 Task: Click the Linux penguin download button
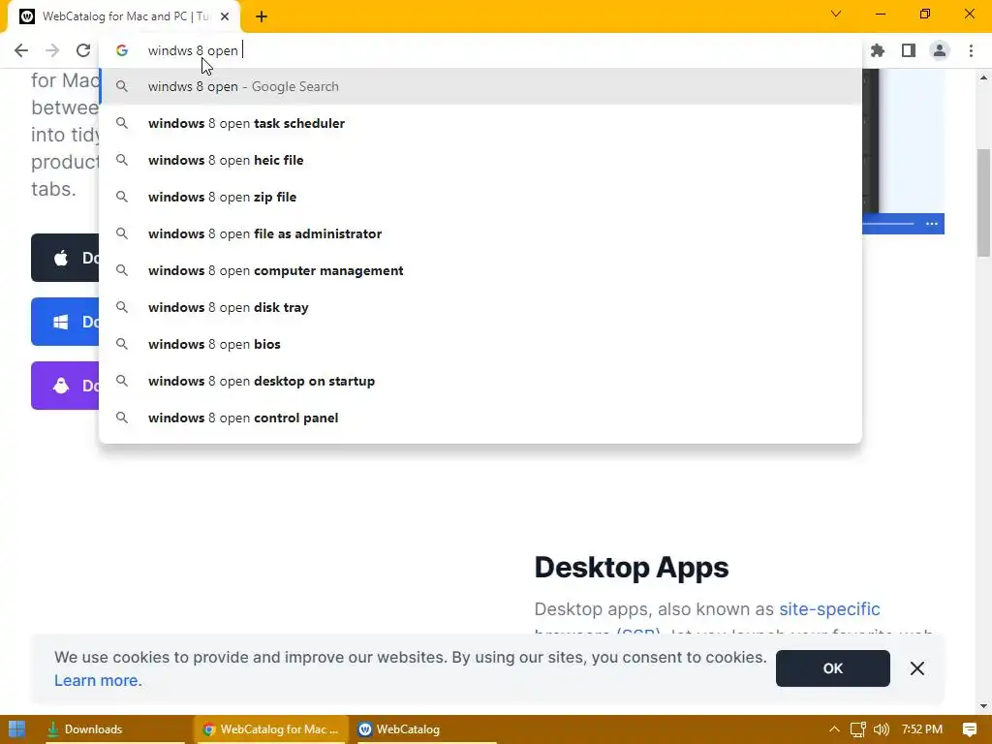(65, 386)
